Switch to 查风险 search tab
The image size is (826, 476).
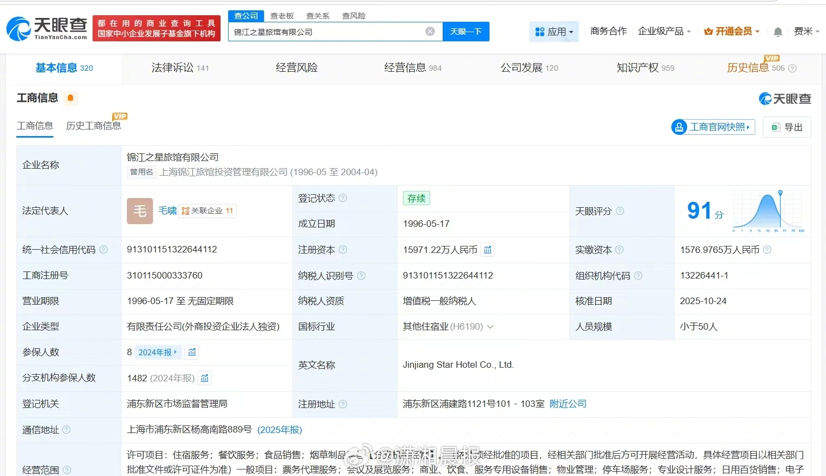(x=354, y=16)
